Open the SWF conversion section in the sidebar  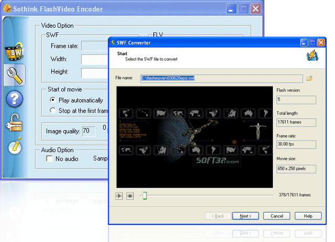[15, 51]
